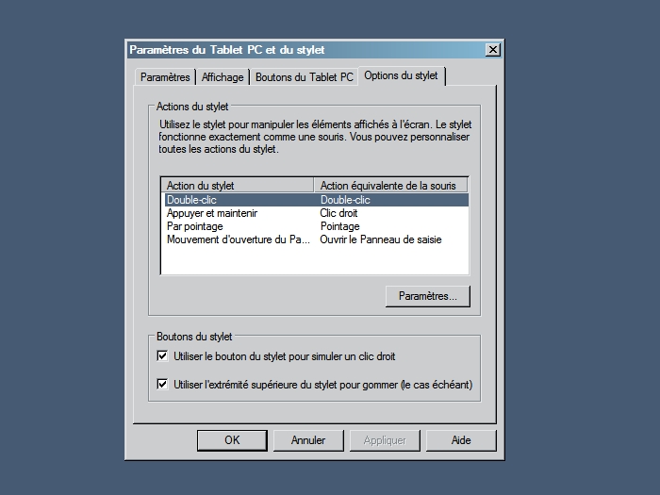Click the greyed Appliquer button
The width and height of the screenshot is (660, 495).
click(385, 440)
